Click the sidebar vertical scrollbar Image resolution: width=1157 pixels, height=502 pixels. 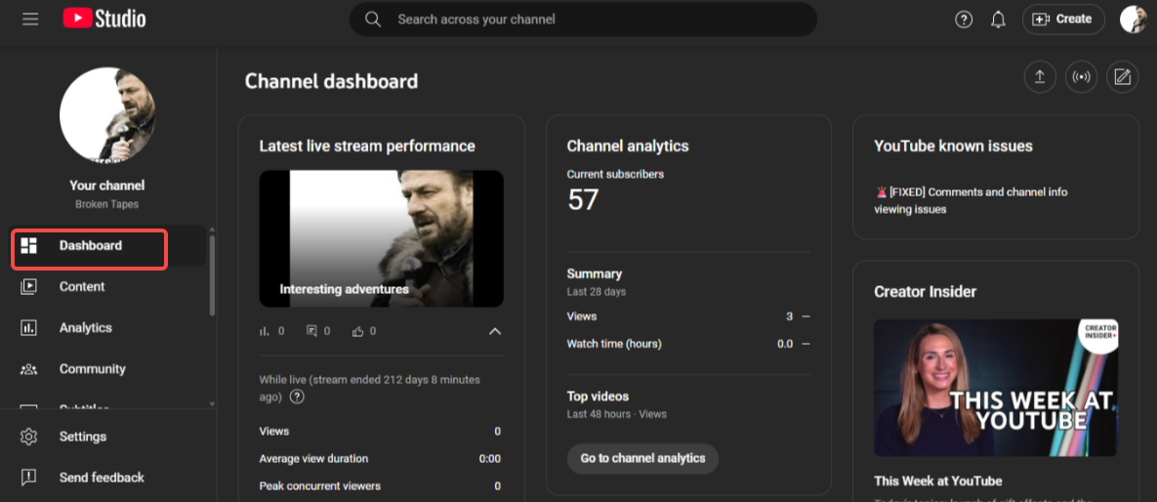pyautogui.click(x=213, y=273)
